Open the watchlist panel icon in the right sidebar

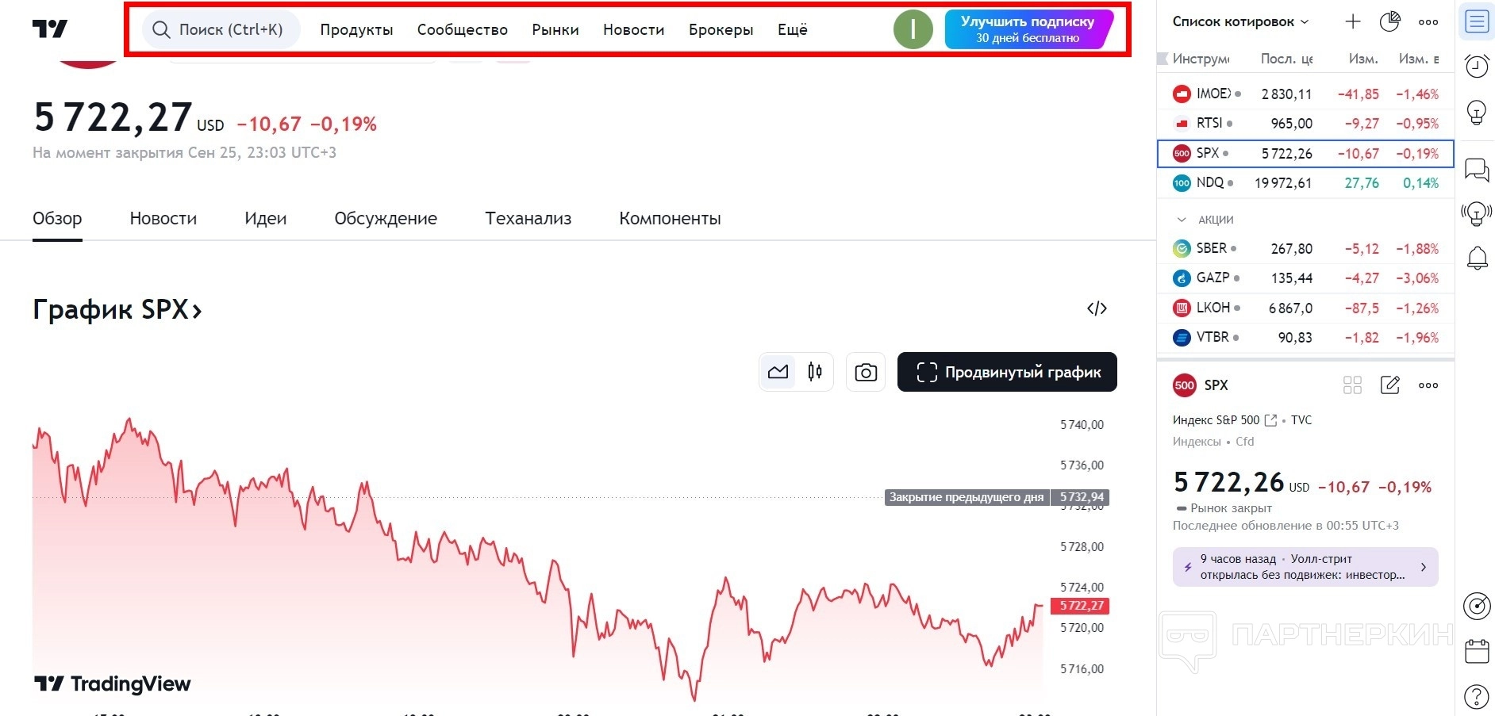click(1477, 21)
